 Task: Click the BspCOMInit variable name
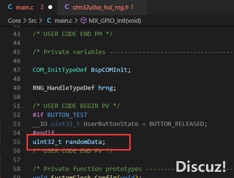pyautogui.click(x=109, y=70)
